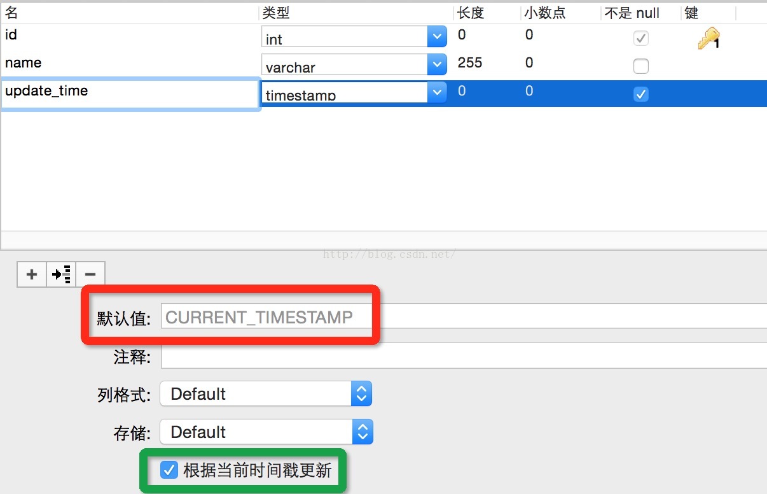Open the int type dropdown
This screenshot has height=494, width=767.
tap(354, 37)
